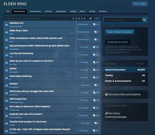Click envelope icon beside Elden Ring is BAD
155x135 pixels.
pyautogui.click(x=7, y=32)
